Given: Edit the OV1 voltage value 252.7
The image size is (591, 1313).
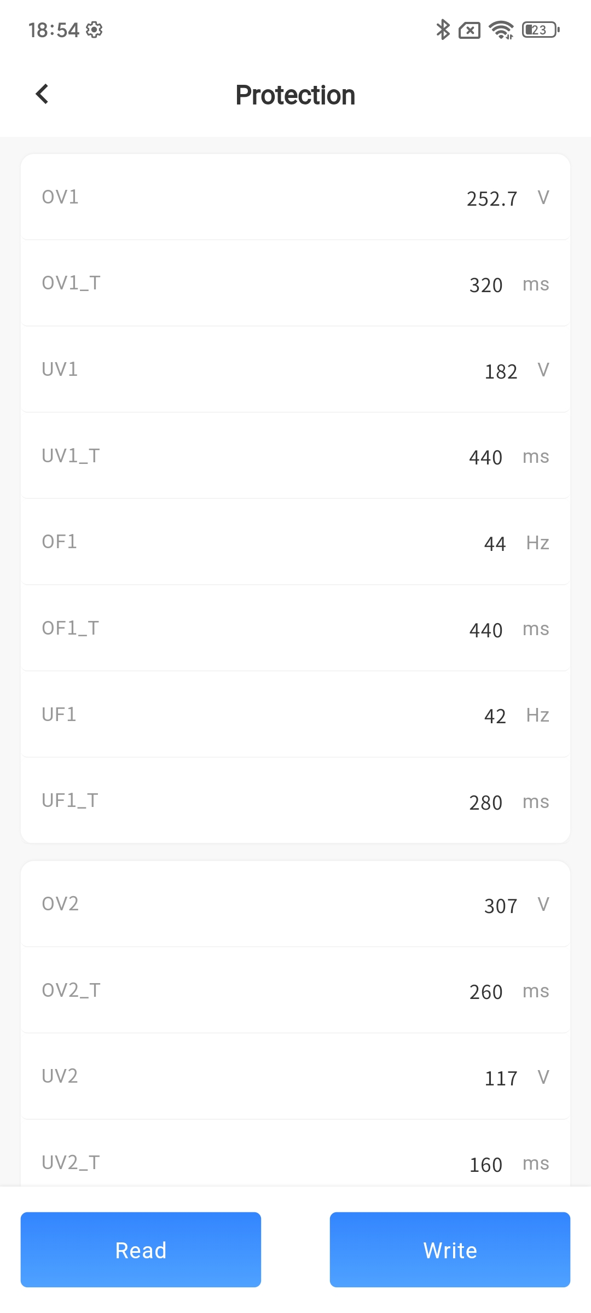Looking at the screenshot, I should click(x=491, y=199).
